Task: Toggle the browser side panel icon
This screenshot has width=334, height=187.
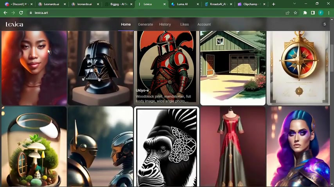Action: (313, 13)
